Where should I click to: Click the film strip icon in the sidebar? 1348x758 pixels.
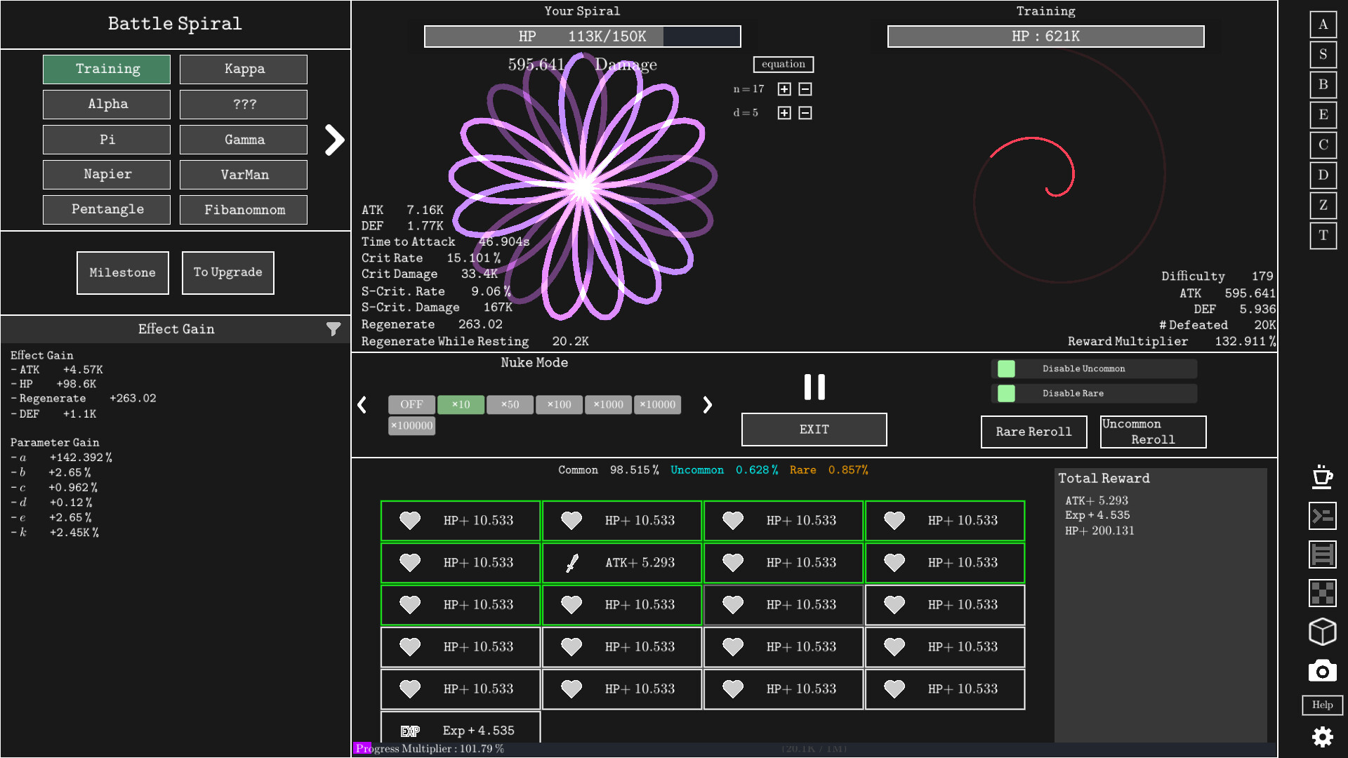[x=1323, y=554]
